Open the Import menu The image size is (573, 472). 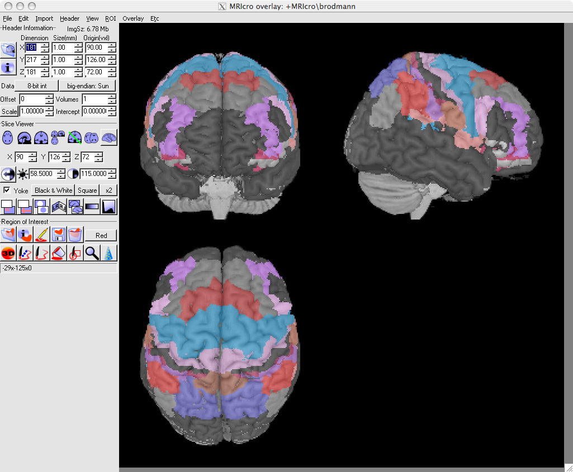44,18
